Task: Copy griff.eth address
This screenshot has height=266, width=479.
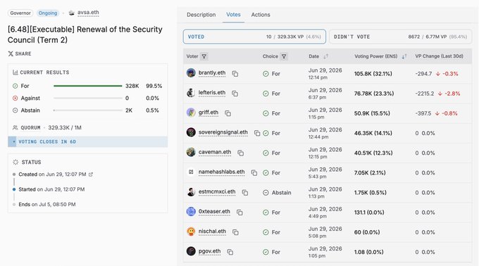Action: (x=228, y=113)
